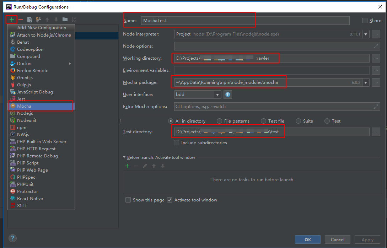Click the OK button

pyautogui.click(x=308, y=239)
